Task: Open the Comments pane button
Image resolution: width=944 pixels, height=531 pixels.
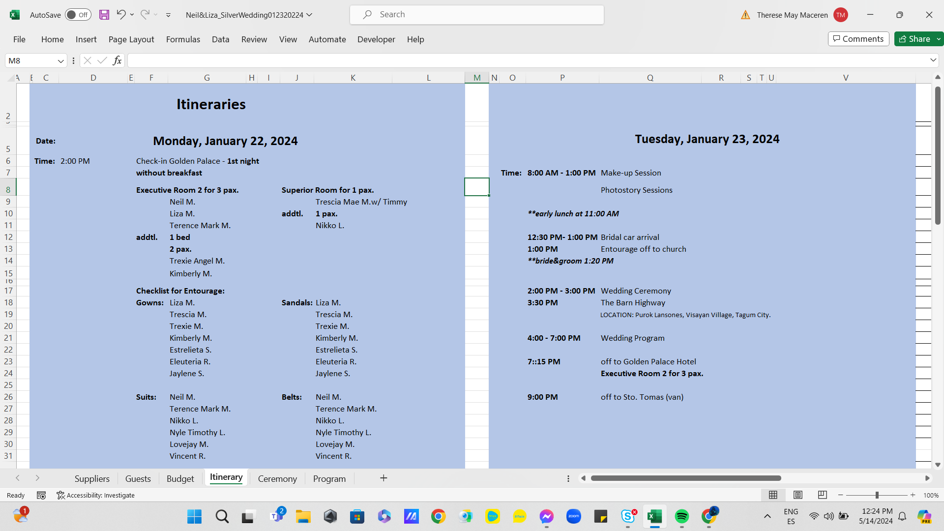Action: point(858,39)
